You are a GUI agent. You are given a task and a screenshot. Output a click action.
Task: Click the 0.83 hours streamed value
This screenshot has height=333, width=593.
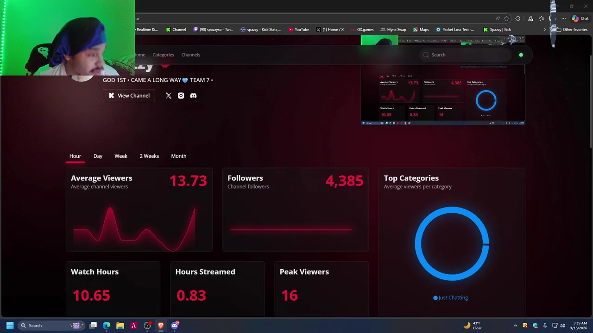click(x=191, y=296)
